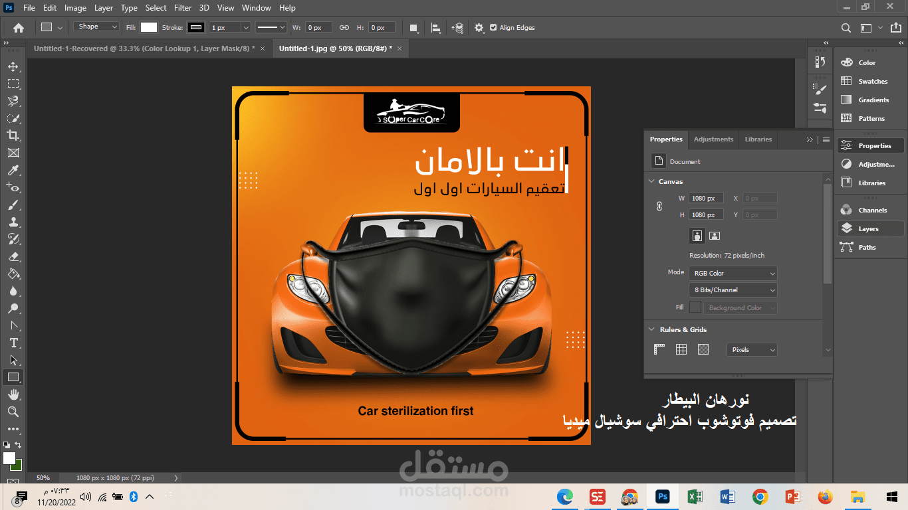Open the Swatches panel button
The height and width of the screenshot is (510, 908).
870,81
